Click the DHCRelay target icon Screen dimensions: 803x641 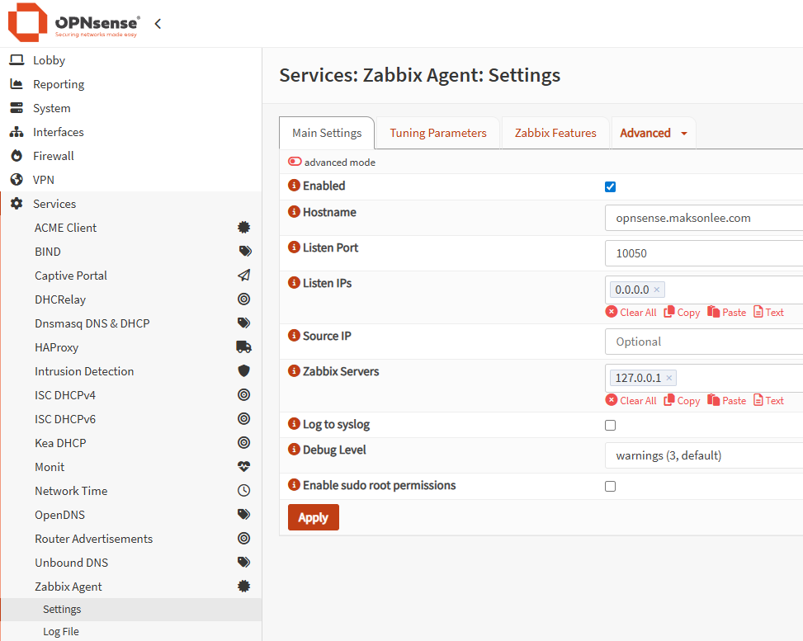[x=243, y=299]
